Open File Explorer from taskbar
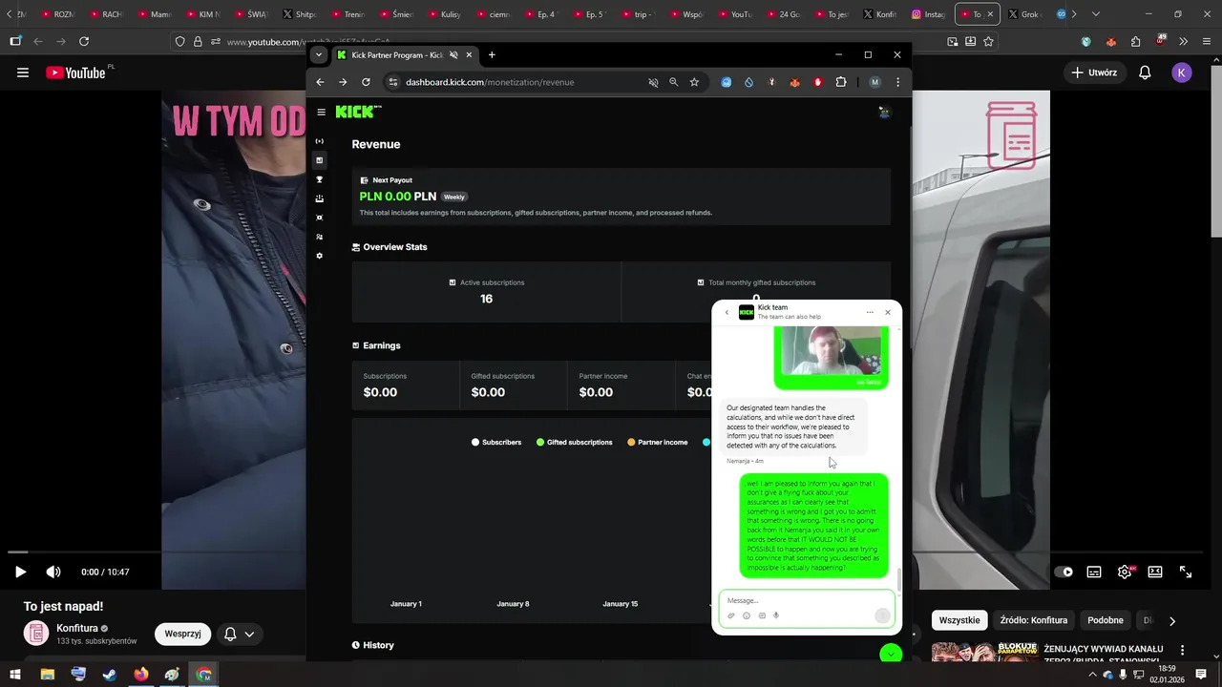1222x687 pixels. tap(47, 675)
